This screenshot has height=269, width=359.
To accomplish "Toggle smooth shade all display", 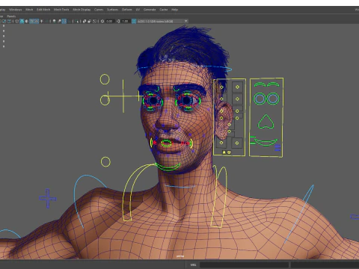I will (22, 21).
